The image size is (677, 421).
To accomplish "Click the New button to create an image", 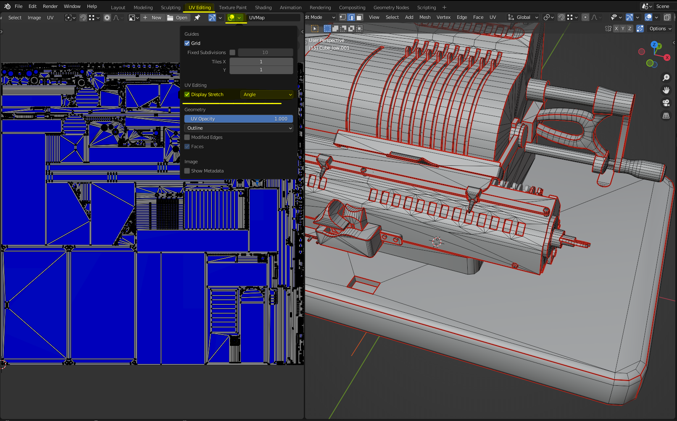I will tap(153, 17).
